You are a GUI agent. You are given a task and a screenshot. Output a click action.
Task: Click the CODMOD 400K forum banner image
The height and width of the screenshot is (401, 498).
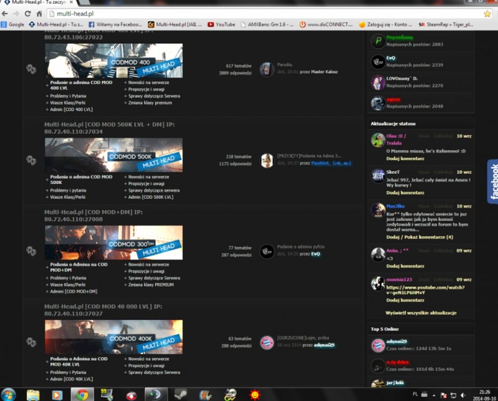(113, 337)
